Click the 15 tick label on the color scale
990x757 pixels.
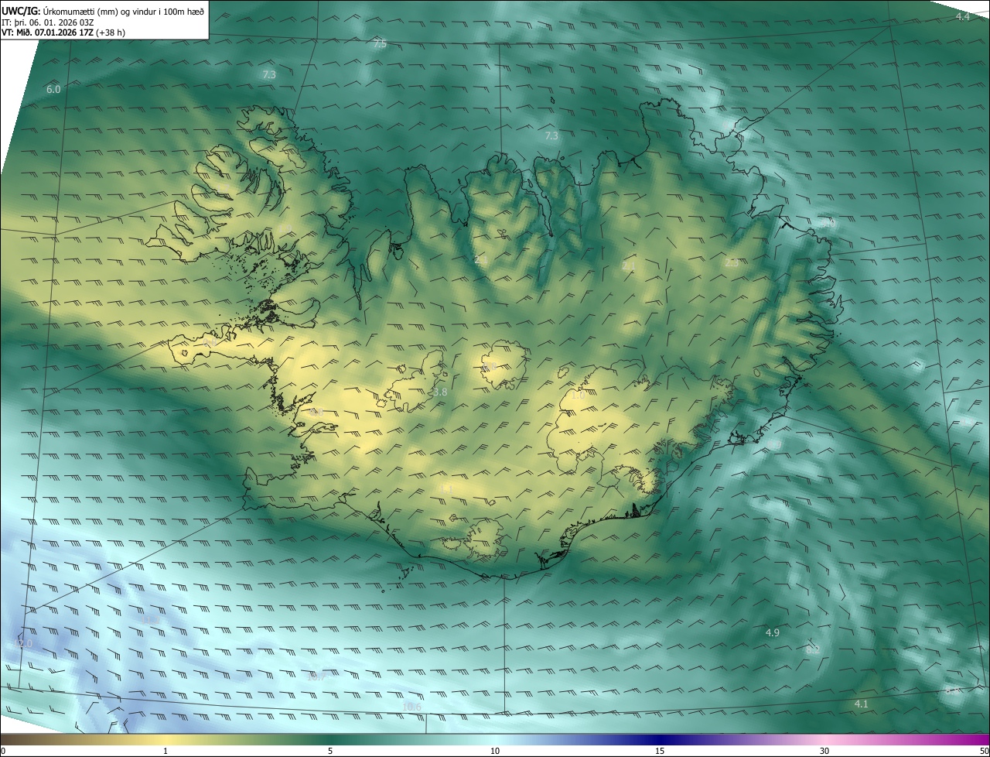660,751
